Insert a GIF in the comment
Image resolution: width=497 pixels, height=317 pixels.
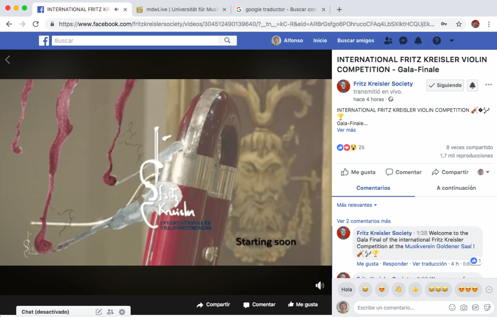point(476,307)
